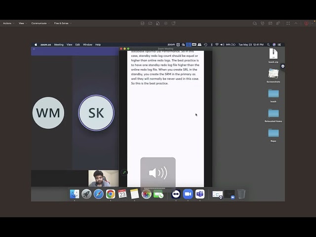Screen dimensions: 316x237
Task: Open Launchpad from the Dock
Action: coord(86,194)
